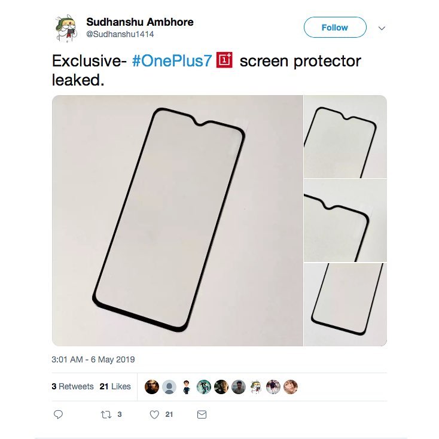Open the tweet timestamp 6 May 2019
The width and height of the screenshot is (439, 439).
coord(93,359)
